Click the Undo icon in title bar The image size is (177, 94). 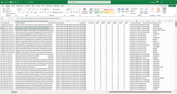[x=18, y=2]
